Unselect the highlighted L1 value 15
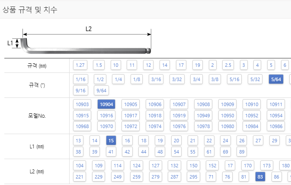Screen dimensions: 291x185 [111, 141]
